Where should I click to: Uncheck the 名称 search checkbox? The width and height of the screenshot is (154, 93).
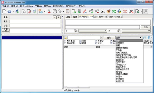[x=80, y=41]
